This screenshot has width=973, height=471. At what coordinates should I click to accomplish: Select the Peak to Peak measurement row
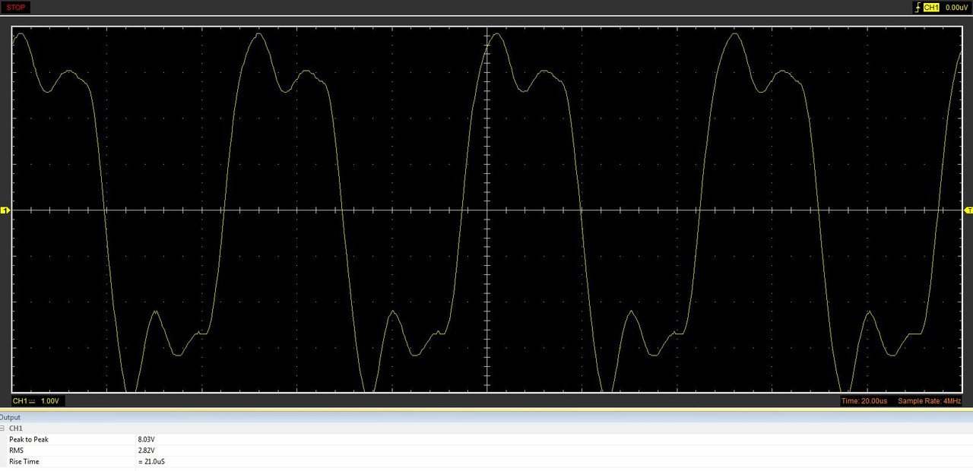486,439
